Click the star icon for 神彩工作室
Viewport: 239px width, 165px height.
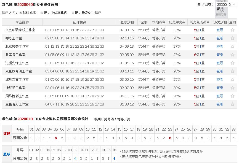coord(232,38)
